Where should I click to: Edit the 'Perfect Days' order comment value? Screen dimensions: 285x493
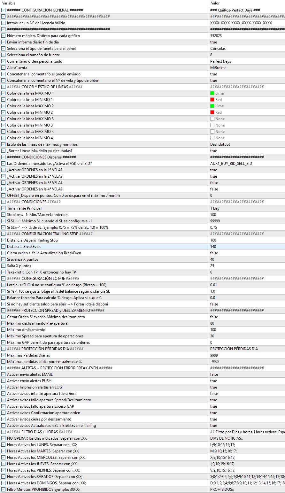(246, 61)
